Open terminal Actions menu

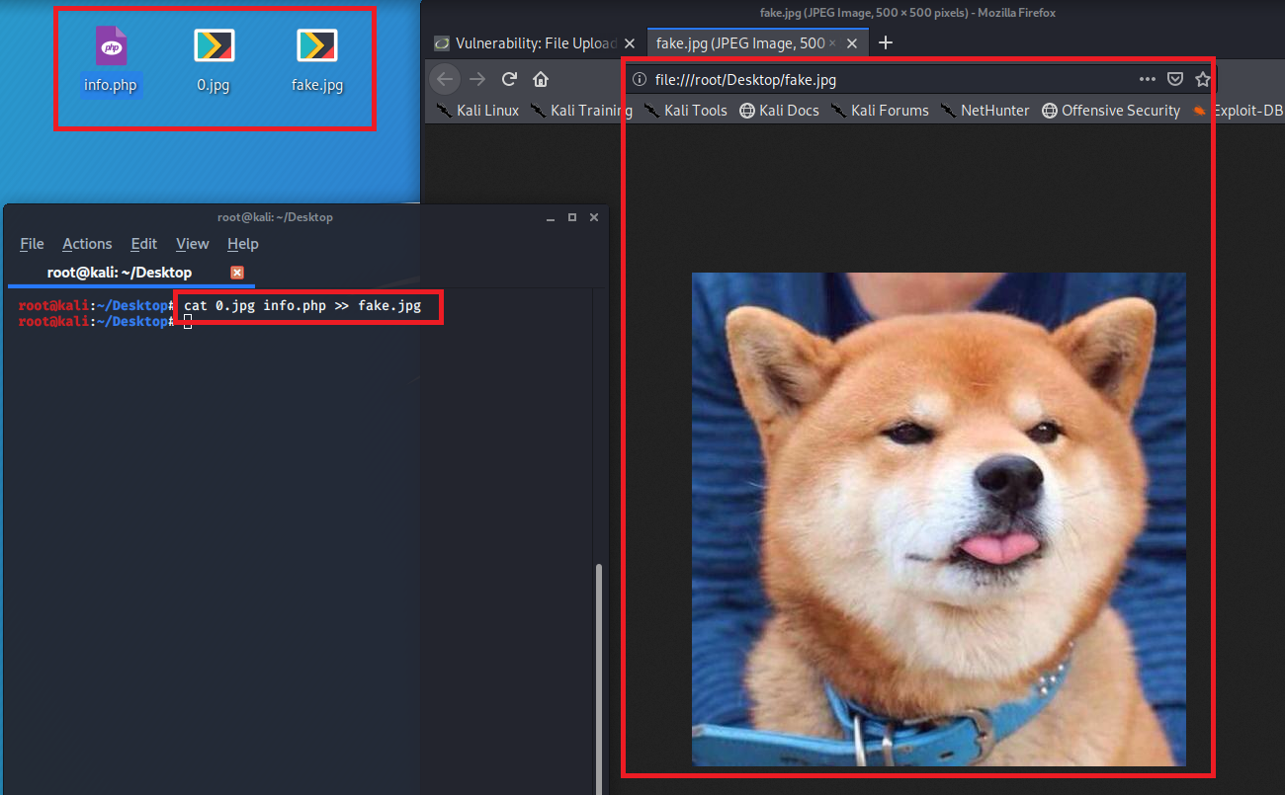pyautogui.click(x=87, y=244)
